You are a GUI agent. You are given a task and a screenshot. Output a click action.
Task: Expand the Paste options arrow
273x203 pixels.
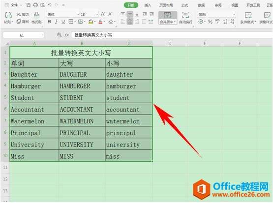point(13,22)
